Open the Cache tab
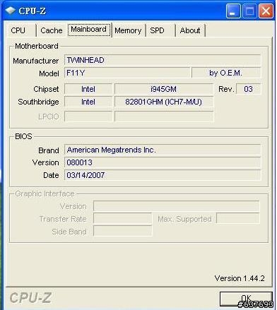 point(52,30)
